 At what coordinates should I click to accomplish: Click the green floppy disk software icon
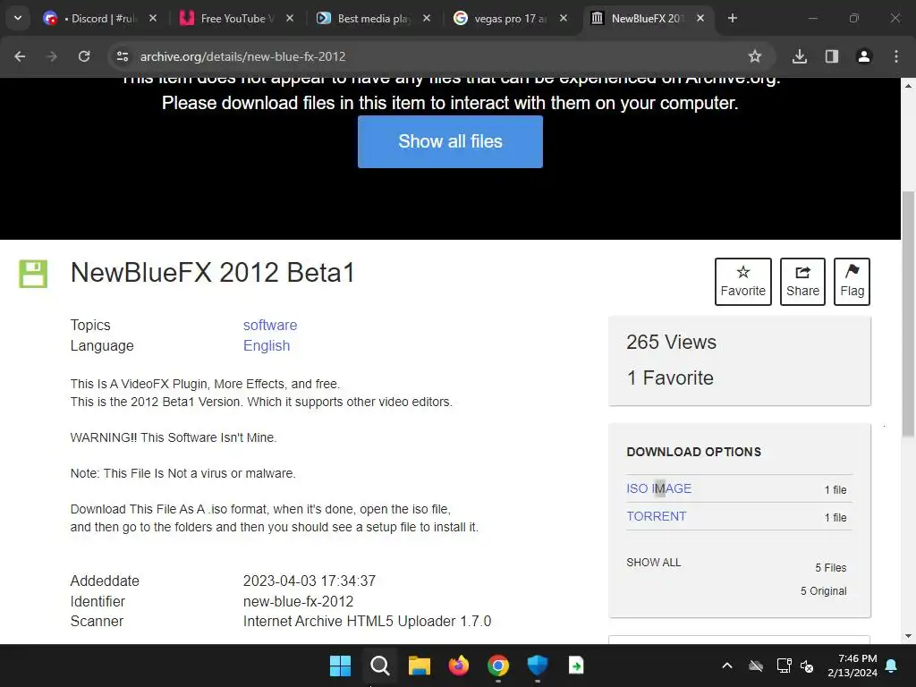(33, 274)
